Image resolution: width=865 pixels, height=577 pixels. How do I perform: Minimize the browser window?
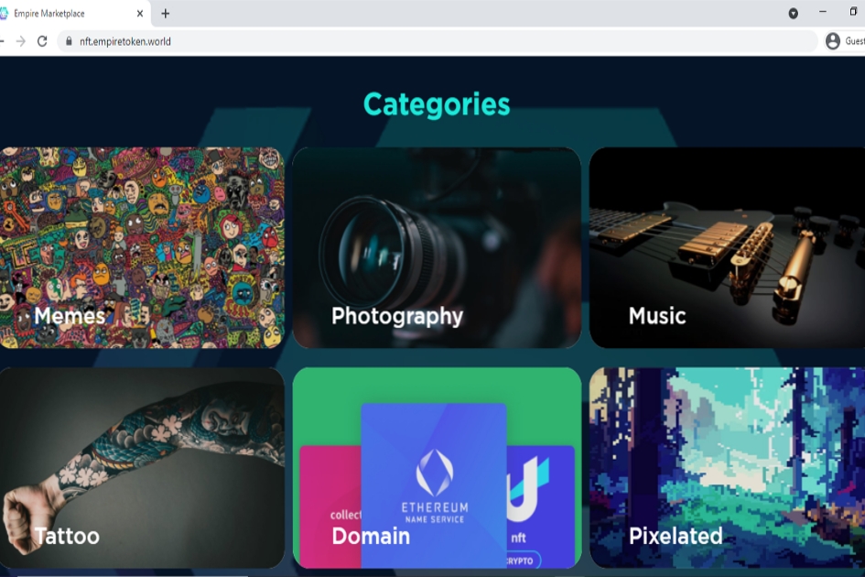pyautogui.click(x=823, y=12)
